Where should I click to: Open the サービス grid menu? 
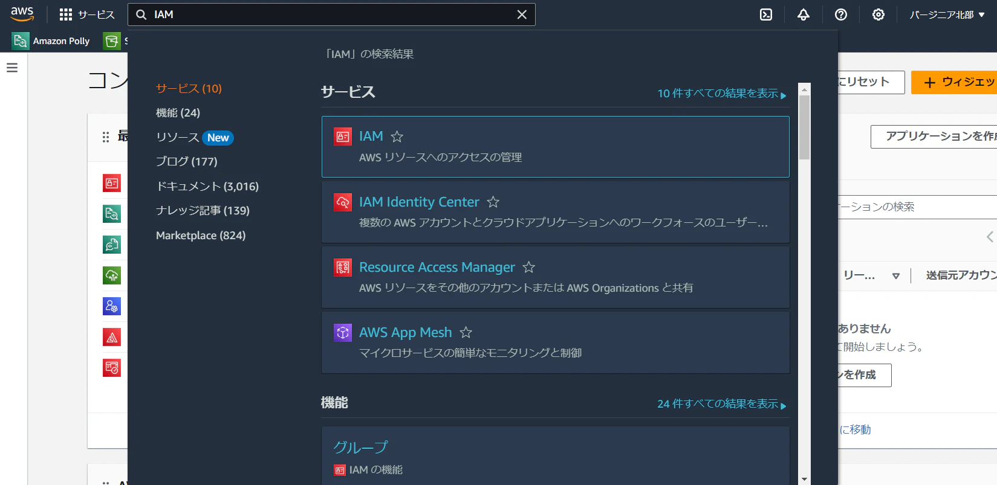87,14
